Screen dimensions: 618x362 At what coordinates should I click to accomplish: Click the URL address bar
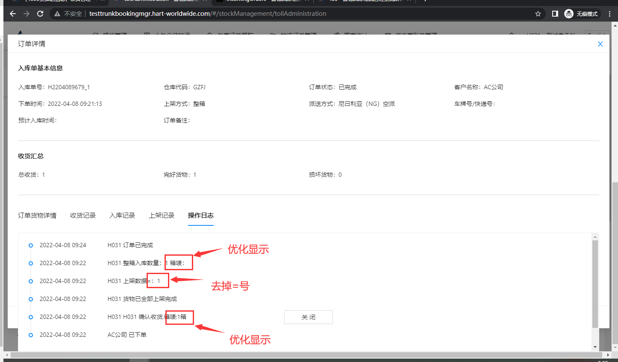[299, 14]
